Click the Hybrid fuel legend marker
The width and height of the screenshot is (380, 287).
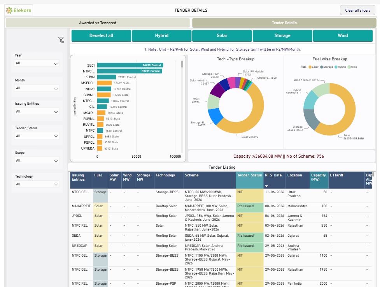pyautogui.click(x=336, y=67)
